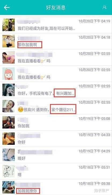
Task: Tap pink-haired cartoon avatar
Action: (9, 74)
